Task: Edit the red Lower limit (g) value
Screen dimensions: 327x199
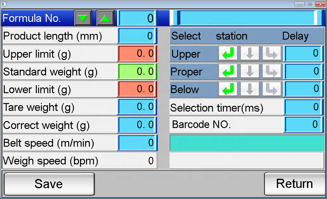Action: (x=137, y=89)
